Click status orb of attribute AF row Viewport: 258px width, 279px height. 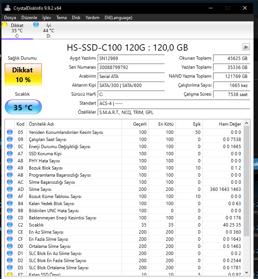pyautogui.click(x=10, y=196)
